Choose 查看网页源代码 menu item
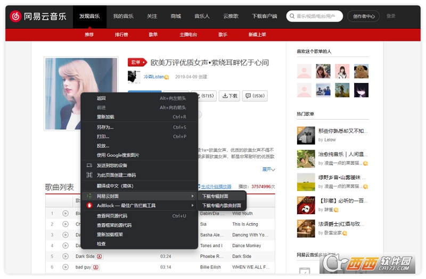Image resolution: width=426 pixels, height=279 pixels. coord(139,216)
